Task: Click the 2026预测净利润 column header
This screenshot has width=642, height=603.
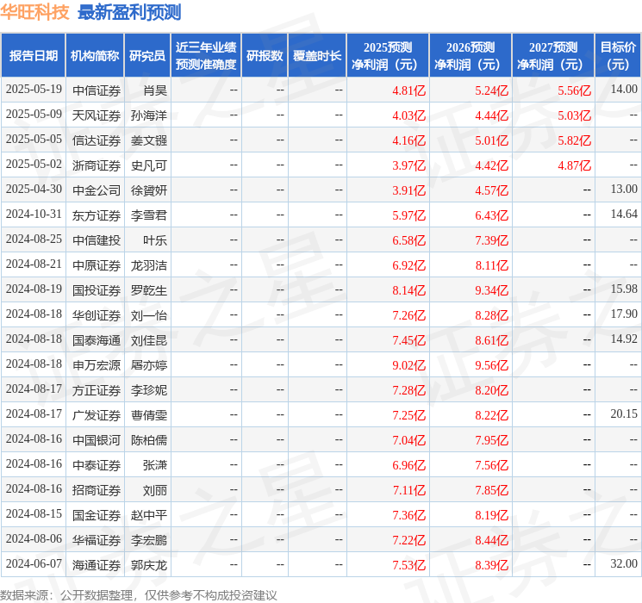Action: tap(471, 55)
